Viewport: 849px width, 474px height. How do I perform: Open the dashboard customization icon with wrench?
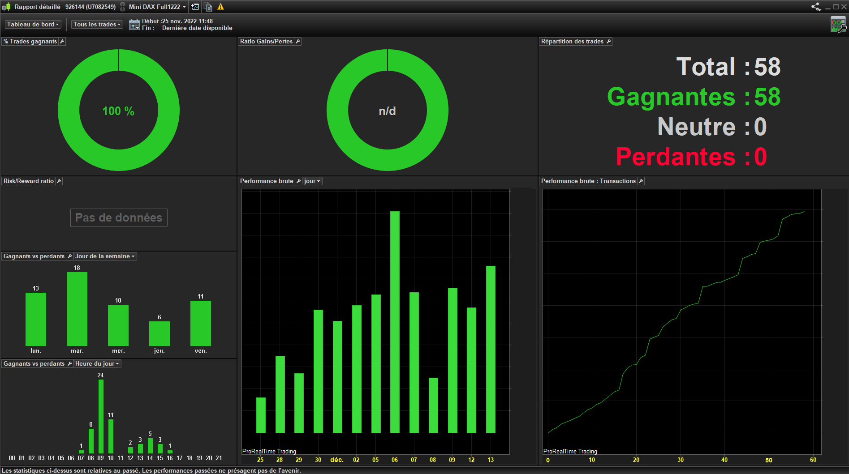coord(838,25)
